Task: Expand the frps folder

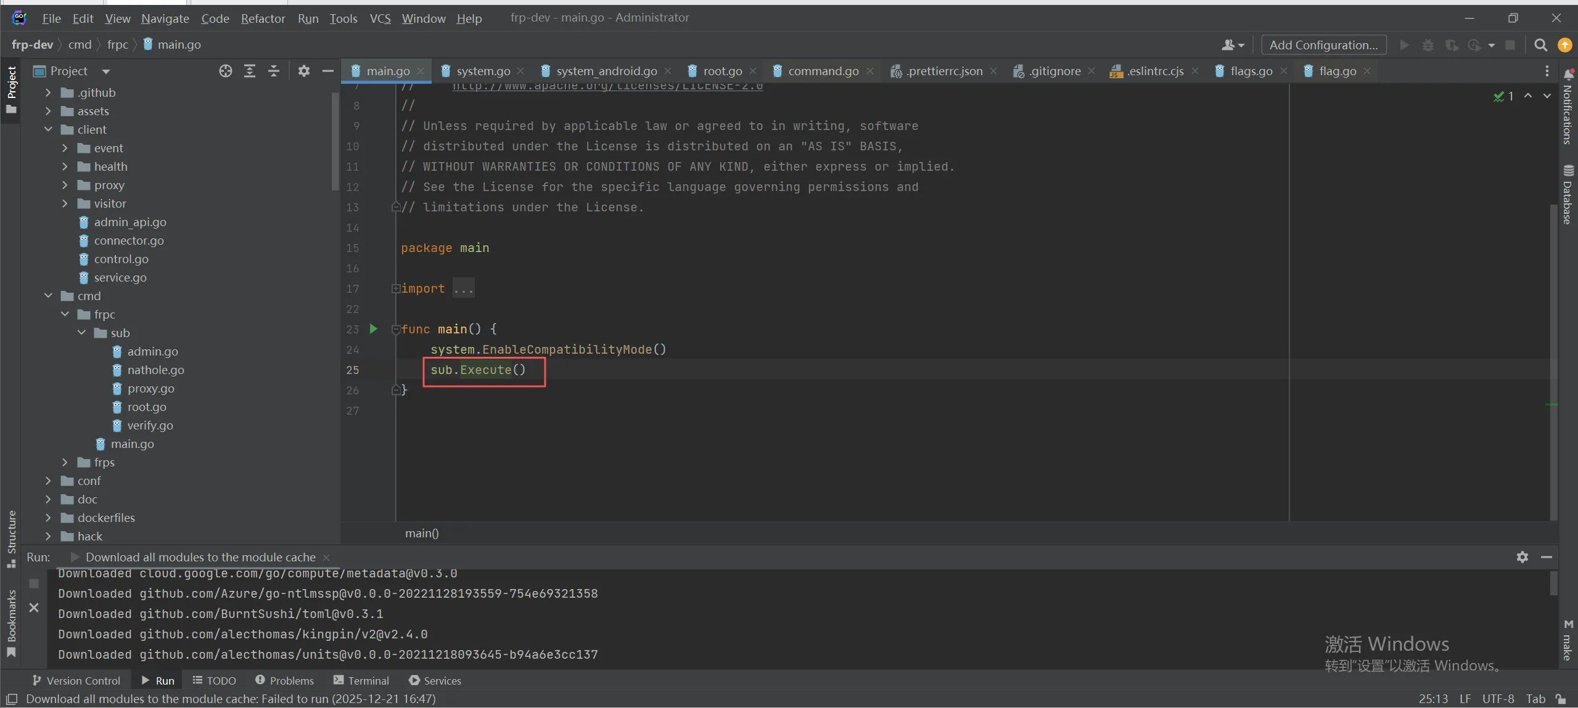Action: (x=65, y=462)
